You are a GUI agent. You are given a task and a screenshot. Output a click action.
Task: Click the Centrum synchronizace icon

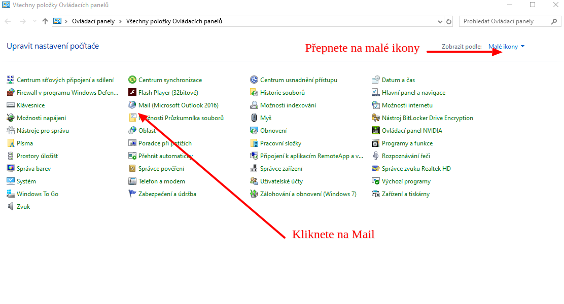[x=132, y=80]
